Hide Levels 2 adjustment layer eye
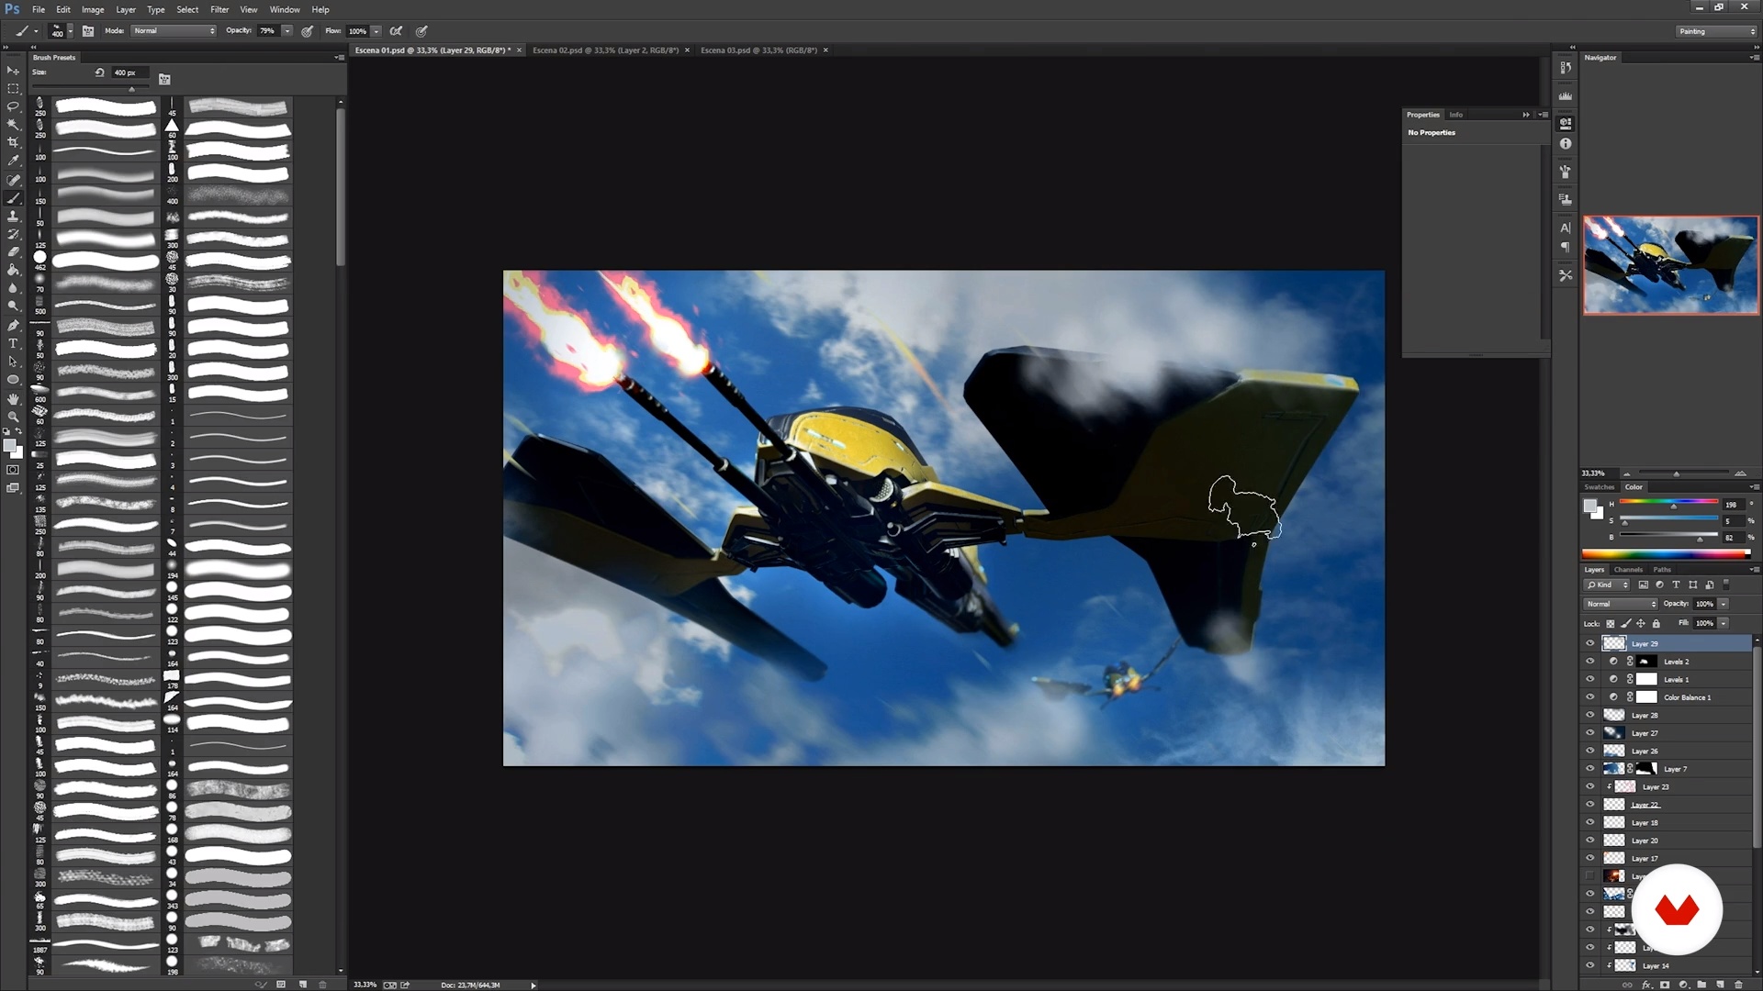The width and height of the screenshot is (1763, 991). tap(1590, 662)
